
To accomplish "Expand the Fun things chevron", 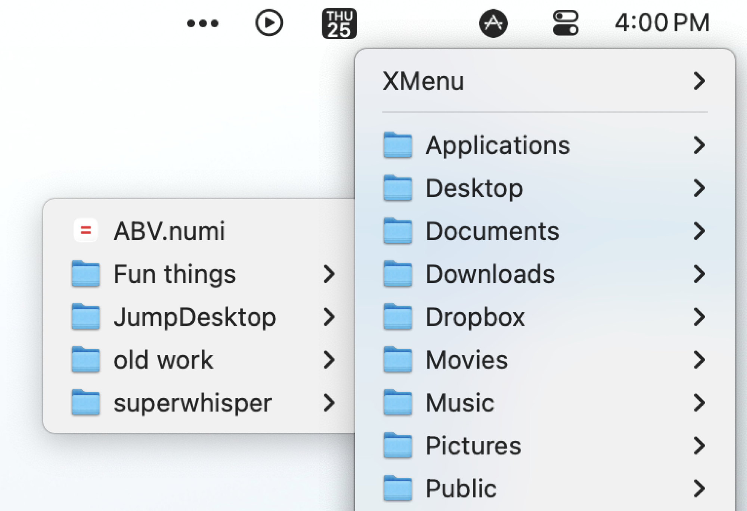I will 329,274.
